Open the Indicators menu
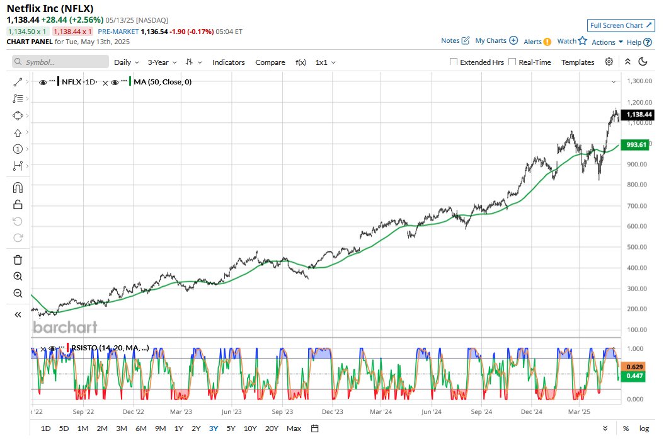The image size is (664, 443). (228, 62)
